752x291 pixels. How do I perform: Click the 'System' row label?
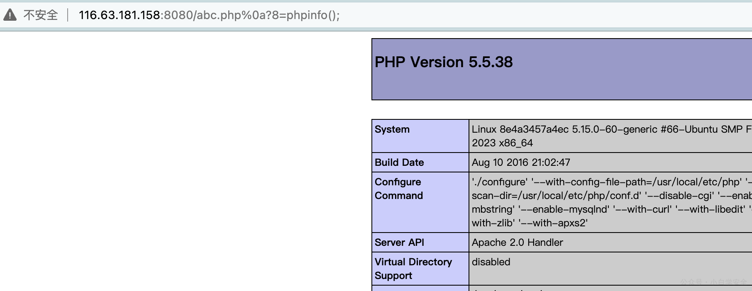[392, 129]
